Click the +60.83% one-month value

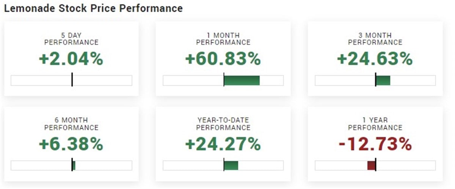pos(223,59)
